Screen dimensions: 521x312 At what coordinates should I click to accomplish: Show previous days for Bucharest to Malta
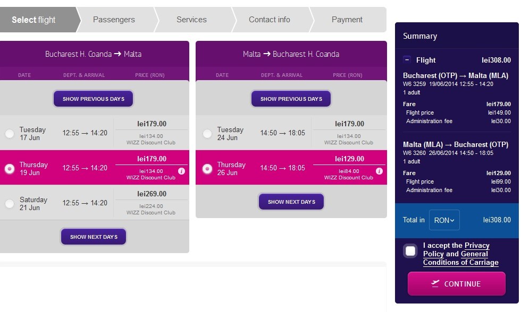[x=94, y=99]
